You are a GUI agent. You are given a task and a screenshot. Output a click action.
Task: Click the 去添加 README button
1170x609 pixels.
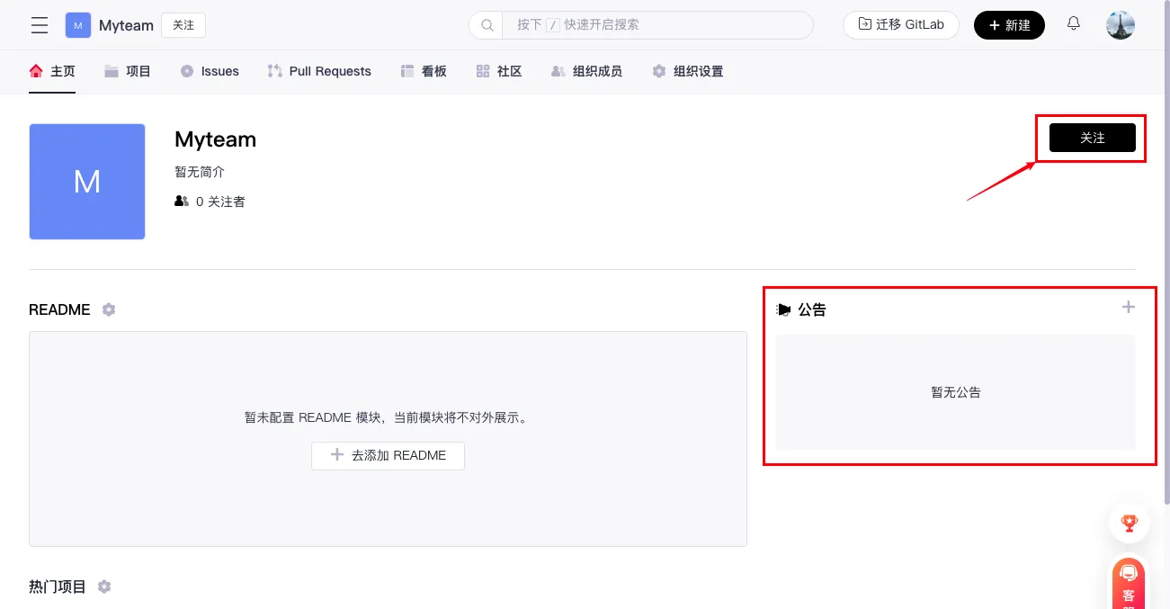(388, 455)
